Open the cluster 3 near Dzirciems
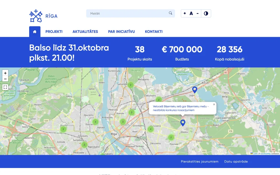Screen dimensions: 280x175 (x=95, y=122)
